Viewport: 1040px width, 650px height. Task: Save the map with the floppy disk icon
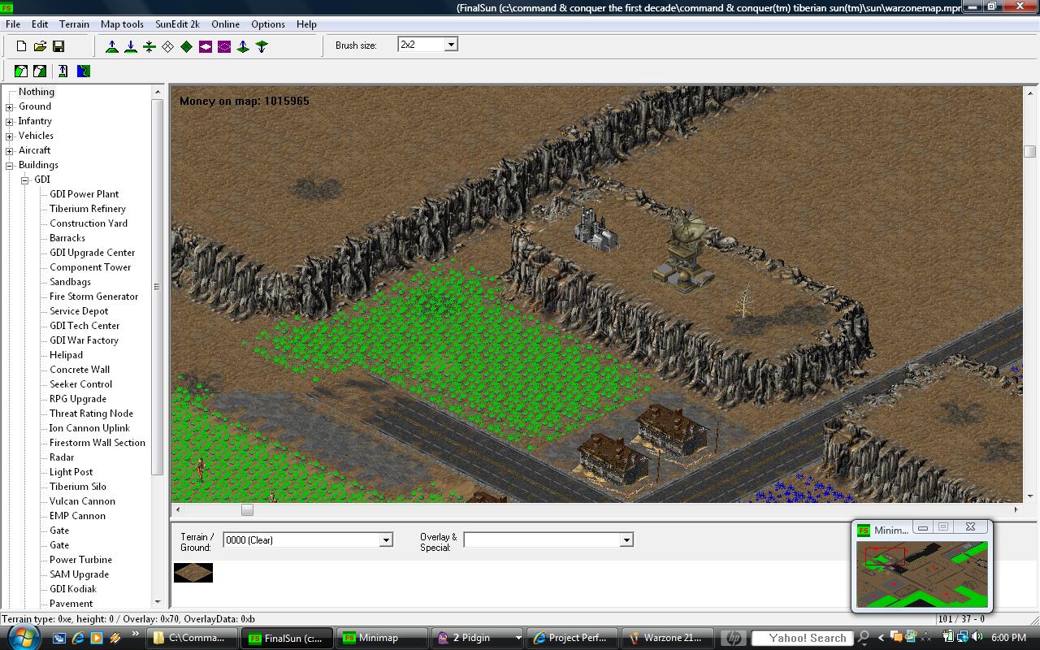click(x=58, y=46)
